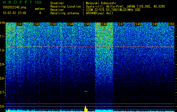Click the 1.1 kHz axis tick label

(2, 36)
